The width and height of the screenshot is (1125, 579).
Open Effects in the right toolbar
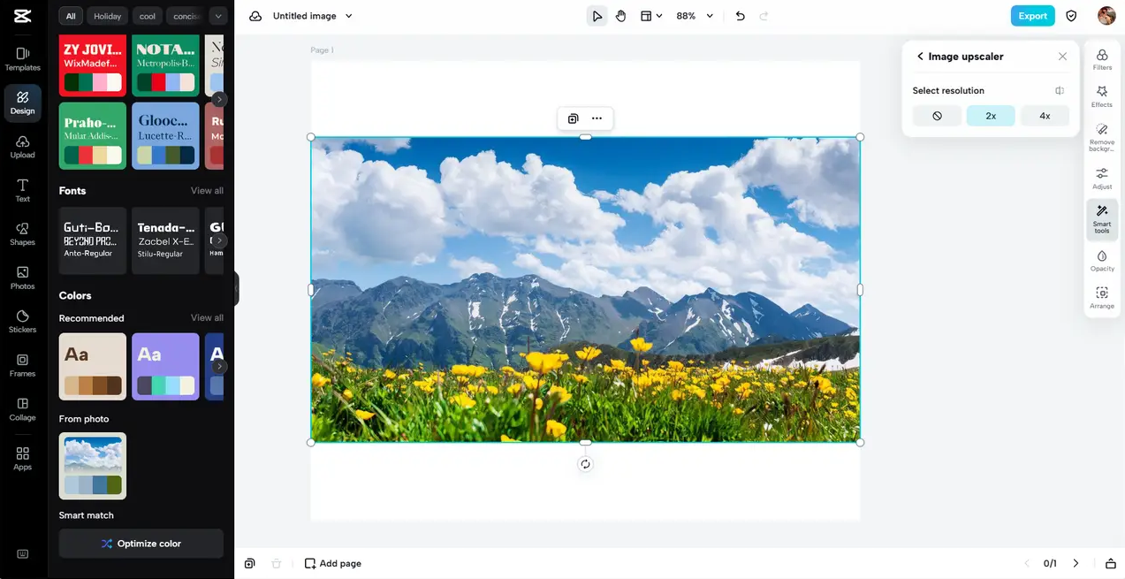coord(1102,96)
